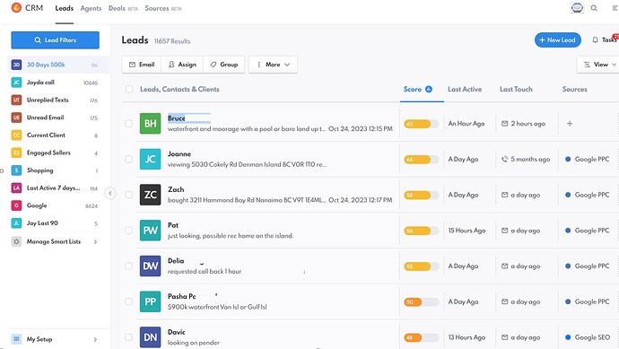
Task: Open Zach's ZC avatar
Action: coord(151,195)
